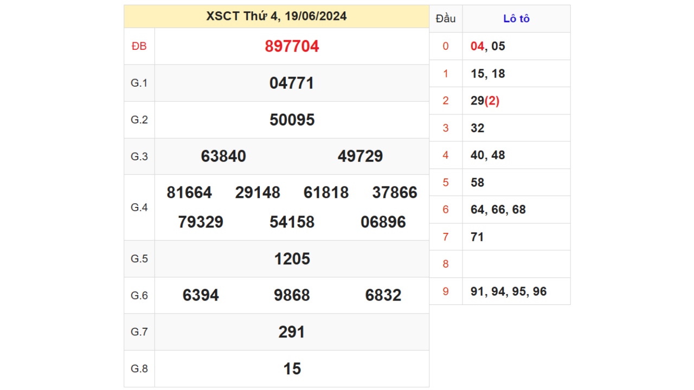Click head digit 3 in Đầu column
Image resolution: width=694 pixels, height=390 pixels.
click(x=446, y=128)
